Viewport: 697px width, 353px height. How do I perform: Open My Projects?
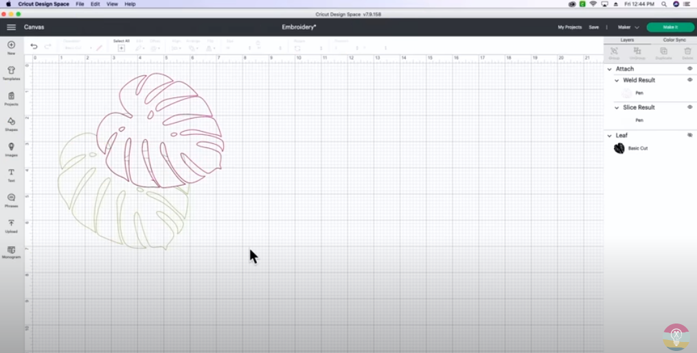[569, 27]
